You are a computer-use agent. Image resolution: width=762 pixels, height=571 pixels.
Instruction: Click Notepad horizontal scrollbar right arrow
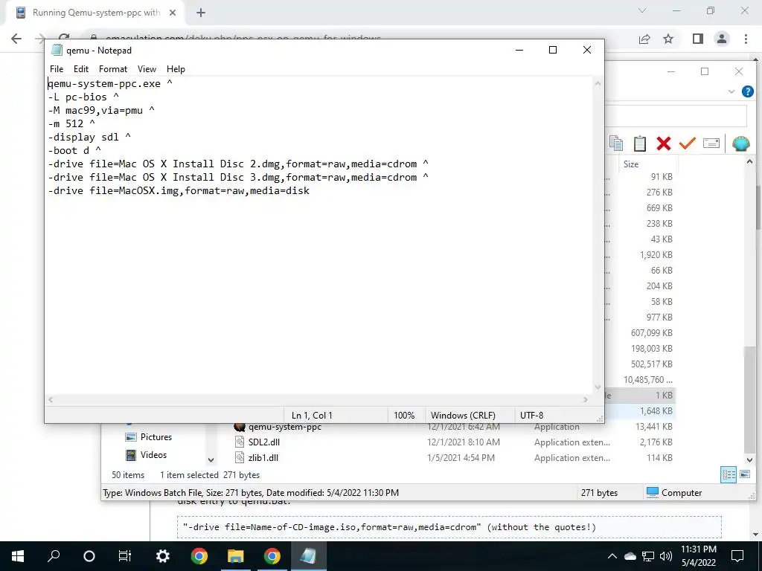(586, 399)
